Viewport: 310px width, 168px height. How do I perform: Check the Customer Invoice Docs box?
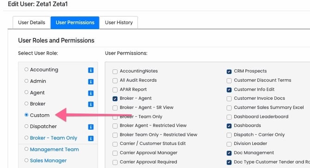tap(229, 99)
